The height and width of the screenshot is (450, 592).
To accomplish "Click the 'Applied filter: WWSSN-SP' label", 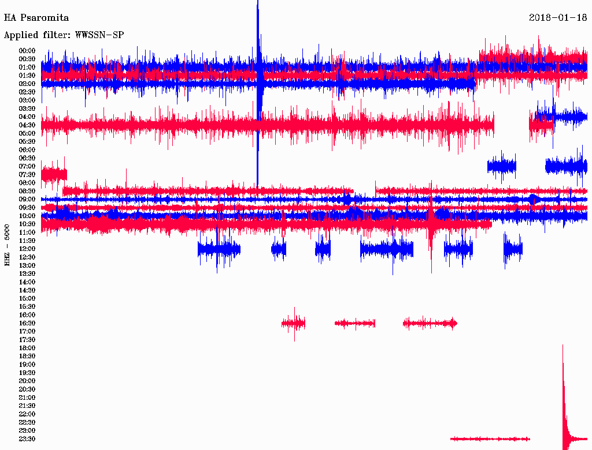I will pyautogui.click(x=64, y=35).
